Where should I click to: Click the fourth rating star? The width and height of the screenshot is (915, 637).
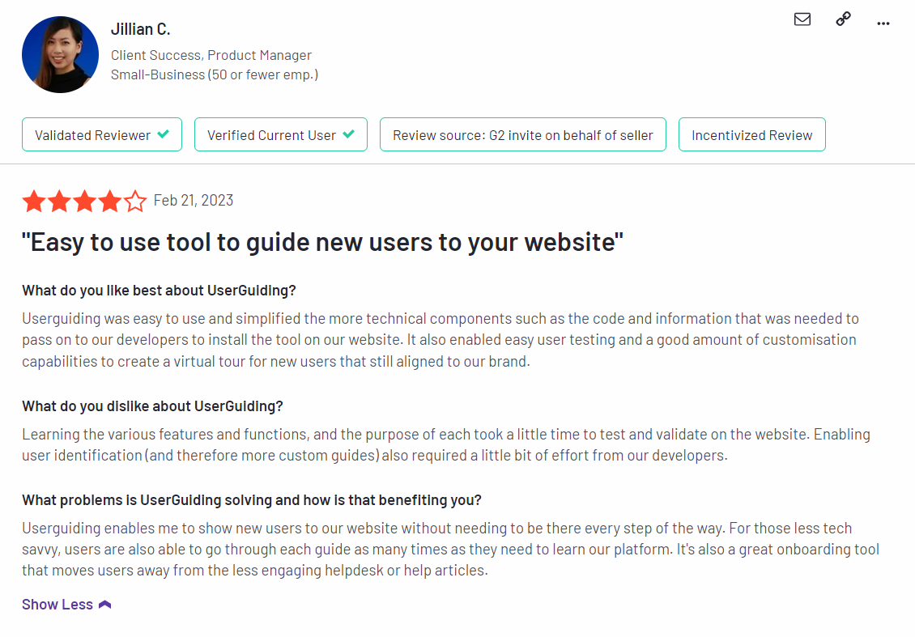[109, 201]
